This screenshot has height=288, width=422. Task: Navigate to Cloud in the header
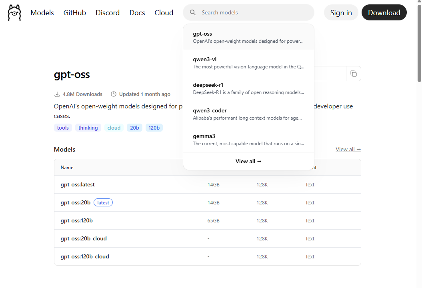point(164,13)
